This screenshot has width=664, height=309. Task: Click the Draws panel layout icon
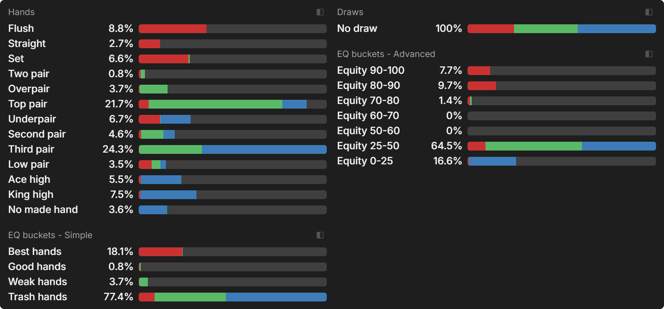(x=649, y=12)
